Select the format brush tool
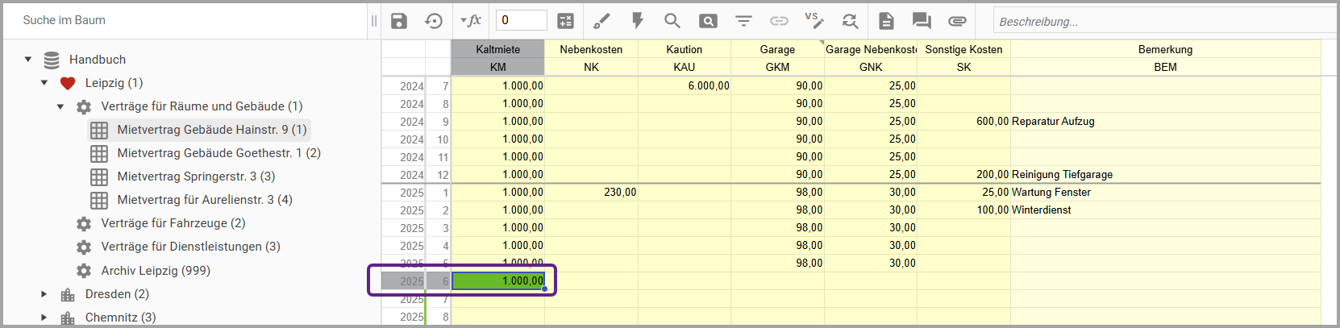Image resolution: width=1340 pixels, height=328 pixels. [601, 21]
